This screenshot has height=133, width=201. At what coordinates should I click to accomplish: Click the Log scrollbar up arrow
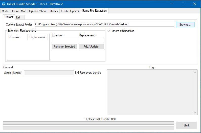click(195, 73)
